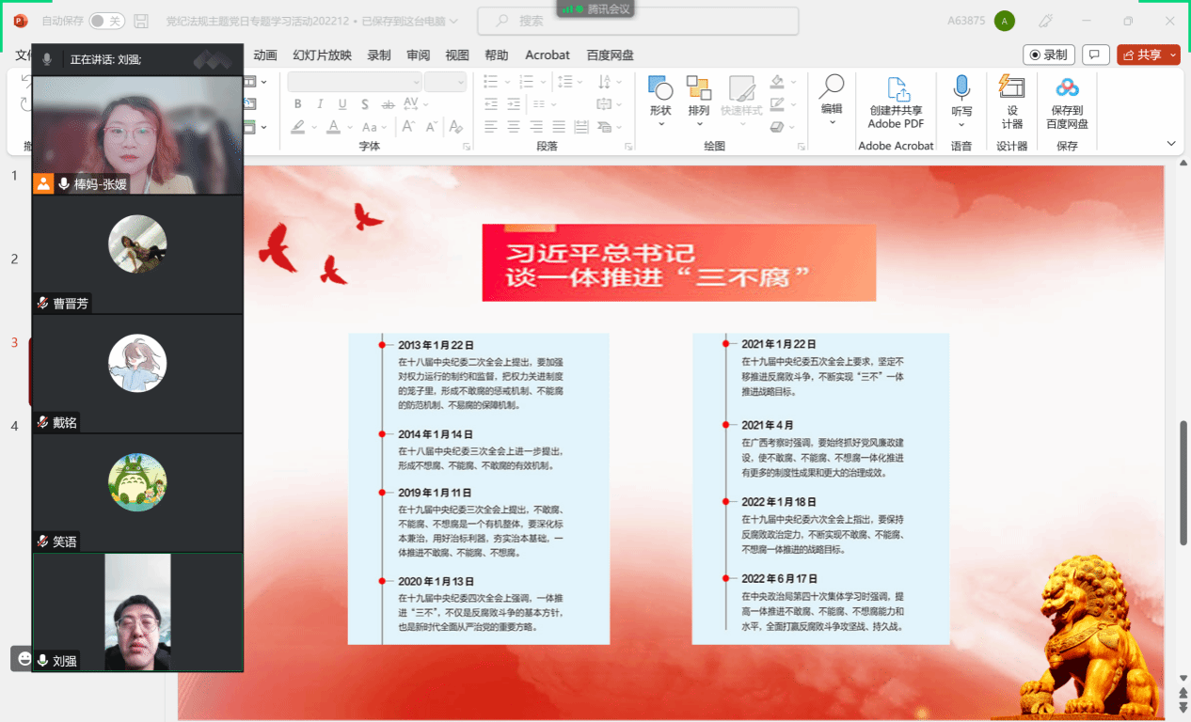Open the Slide Show (幻灯片放映) tab
Screen dimensions: 1191x722
pyautogui.click(x=322, y=55)
